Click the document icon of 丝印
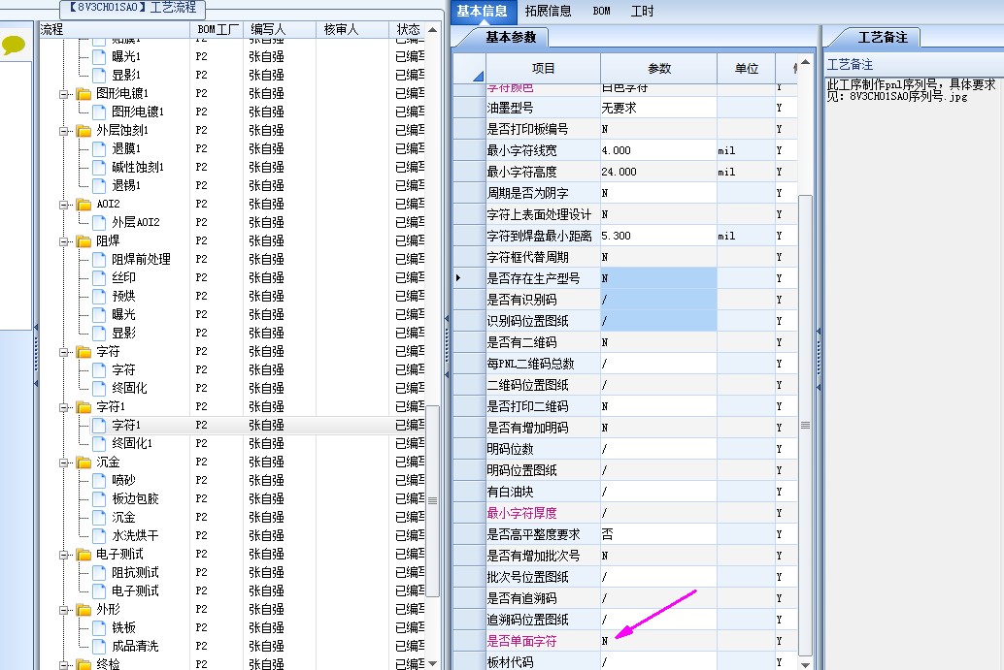 99,278
